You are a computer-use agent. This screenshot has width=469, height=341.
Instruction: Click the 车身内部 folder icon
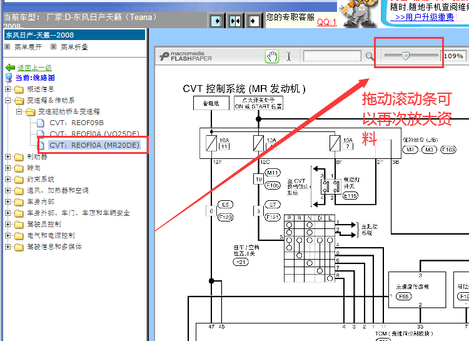point(19,202)
